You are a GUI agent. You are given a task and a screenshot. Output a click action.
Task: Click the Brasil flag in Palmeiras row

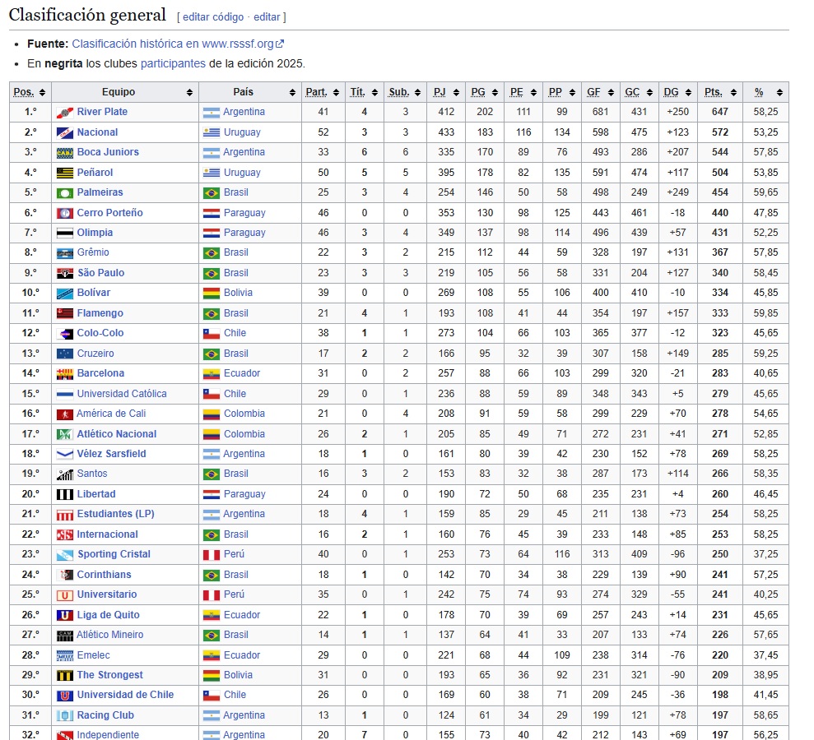tap(212, 193)
